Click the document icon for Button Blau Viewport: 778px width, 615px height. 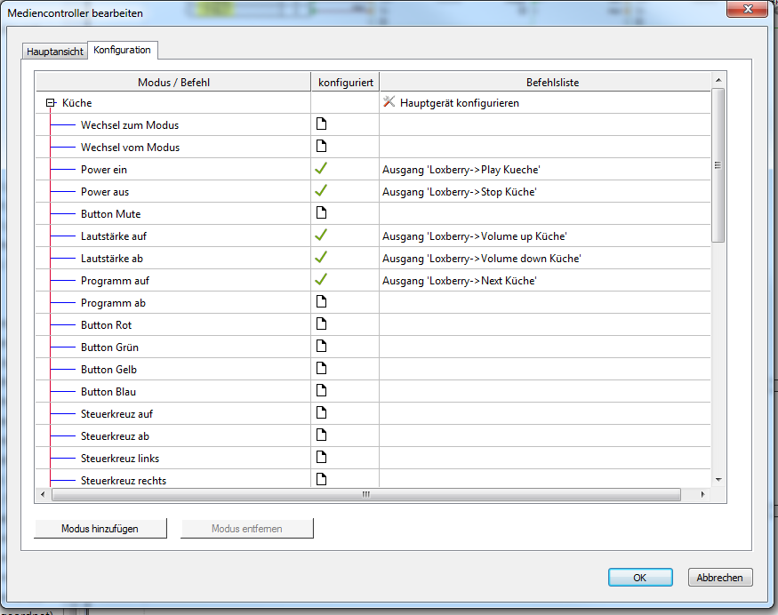[322, 390]
